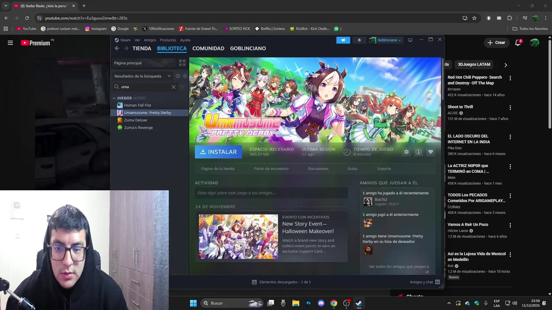The height and width of the screenshot is (310, 552).
Task: Click the ready-to-play filter icon
Action: 185,76
